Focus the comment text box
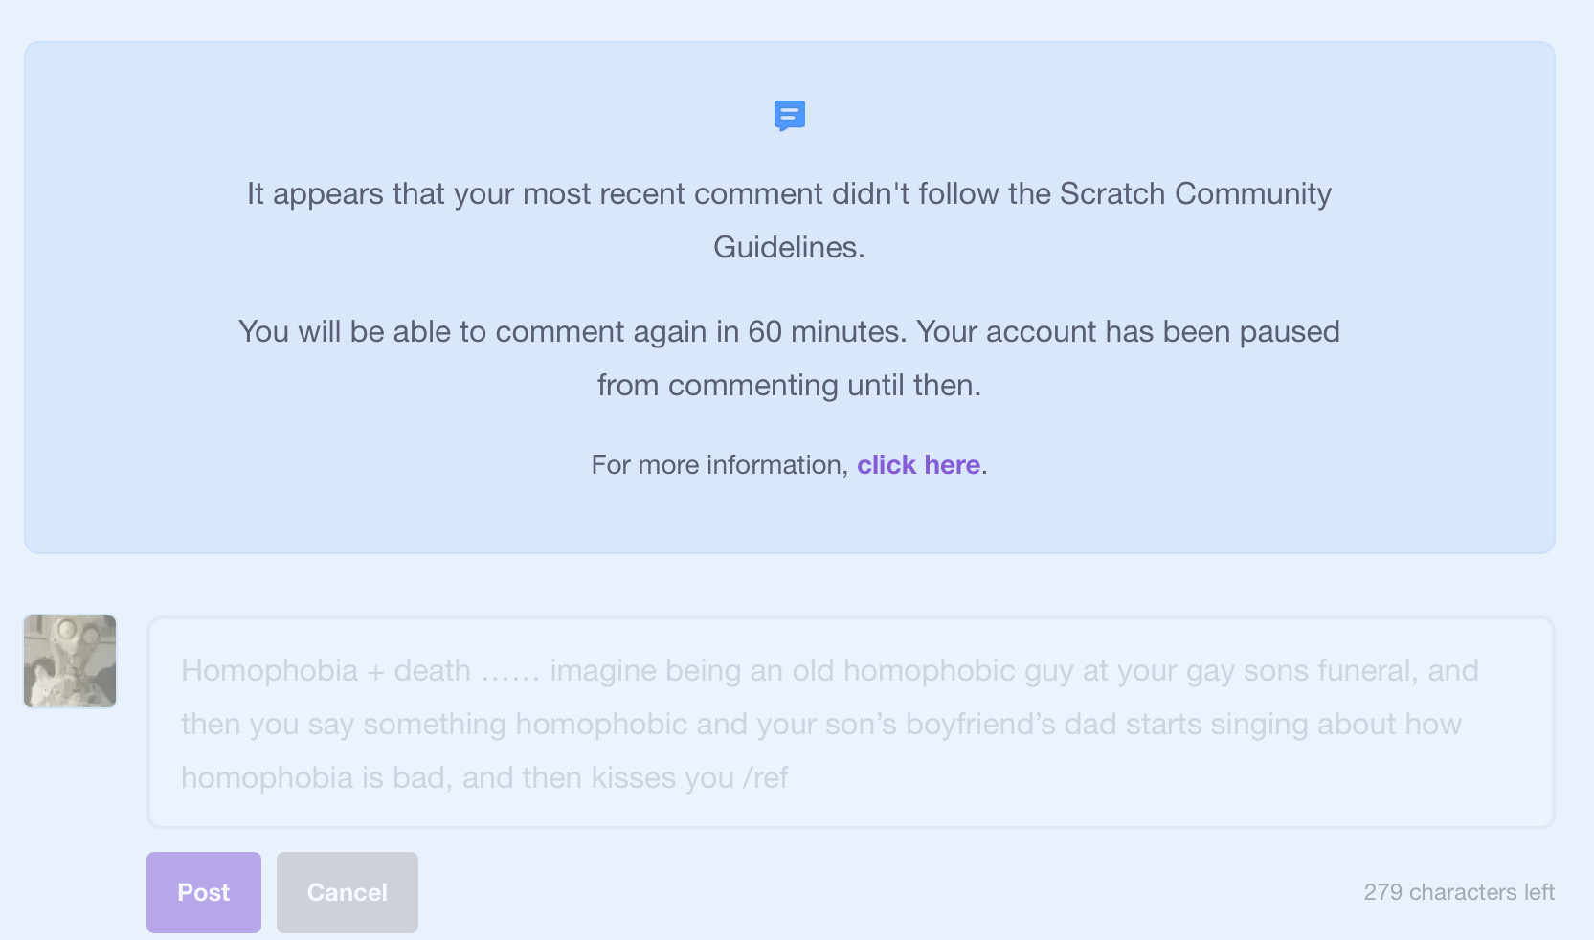The width and height of the screenshot is (1594, 940). 850,723
